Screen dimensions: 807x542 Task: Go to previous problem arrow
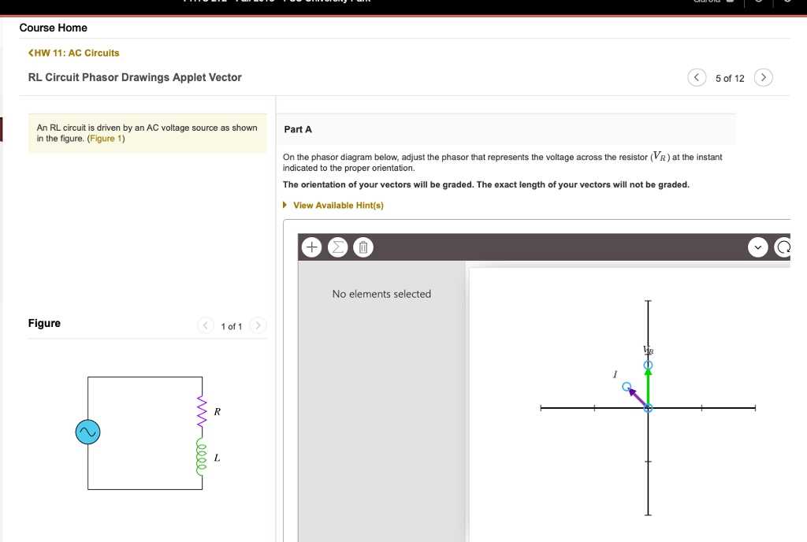697,78
